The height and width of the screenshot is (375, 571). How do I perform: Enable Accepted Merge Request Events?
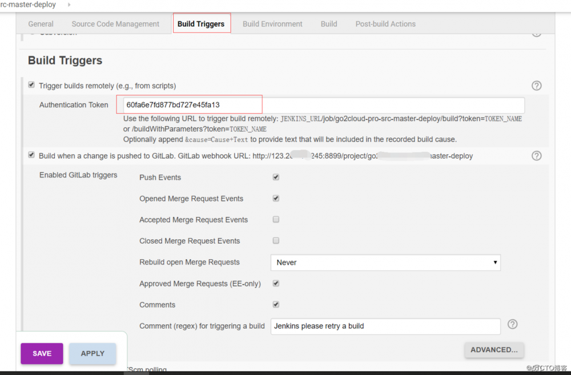coord(276,219)
